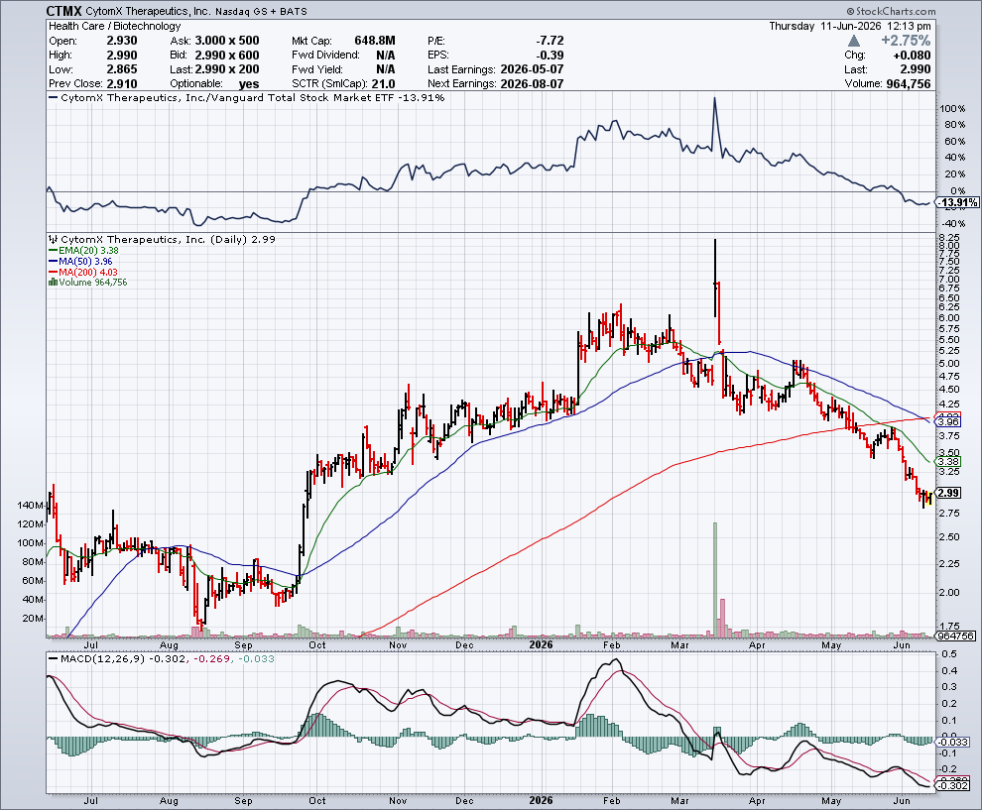Click the MA(50) 3.96 legend entry
This screenshot has width=982, height=810.
point(80,261)
